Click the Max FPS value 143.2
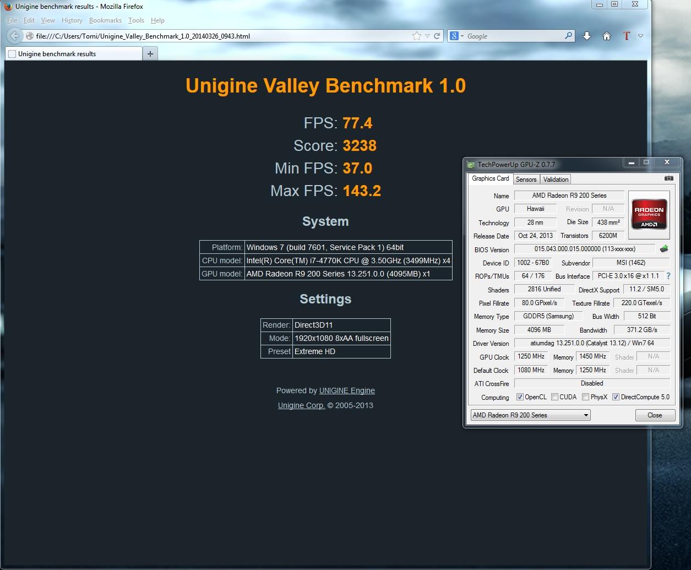This screenshot has width=691, height=570. click(362, 191)
